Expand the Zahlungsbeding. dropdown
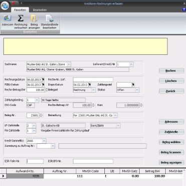This screenshot has width=186, height=186. point(37,100)
